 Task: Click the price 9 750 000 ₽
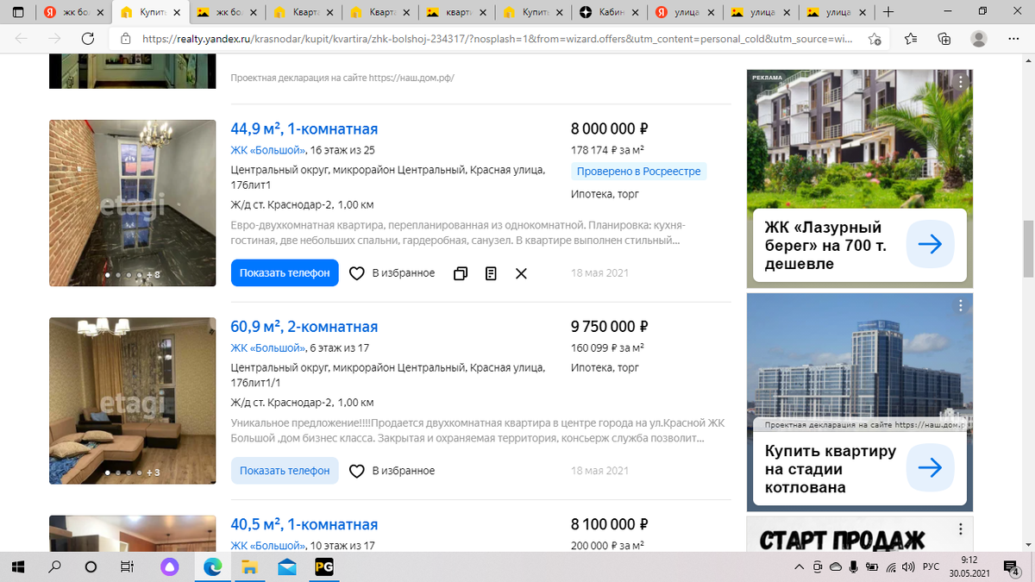tap(610, 327)
